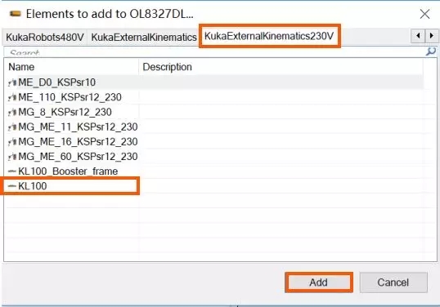Open the KukaExternalKinematics230V tab
This screenshot has height=307, width=440.
tap(269, 36)
